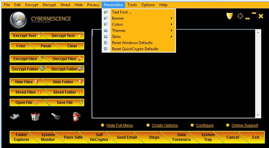Expand the Banner submenu
The image size is (269, 148).
139,18
